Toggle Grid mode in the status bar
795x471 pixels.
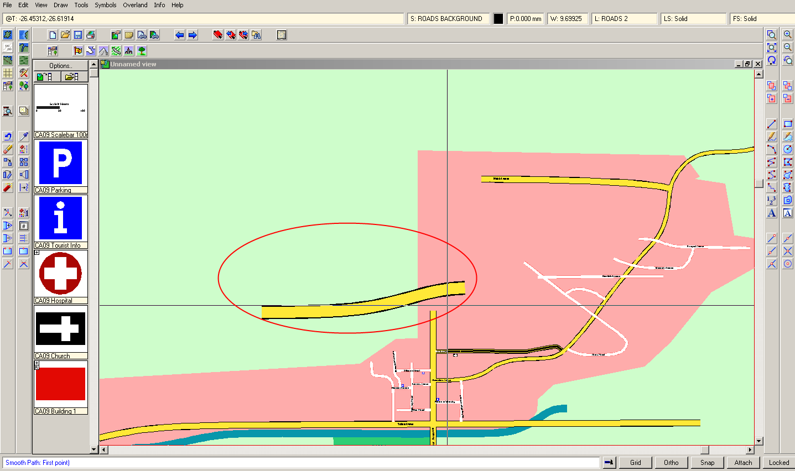click(x=635, y=463)
